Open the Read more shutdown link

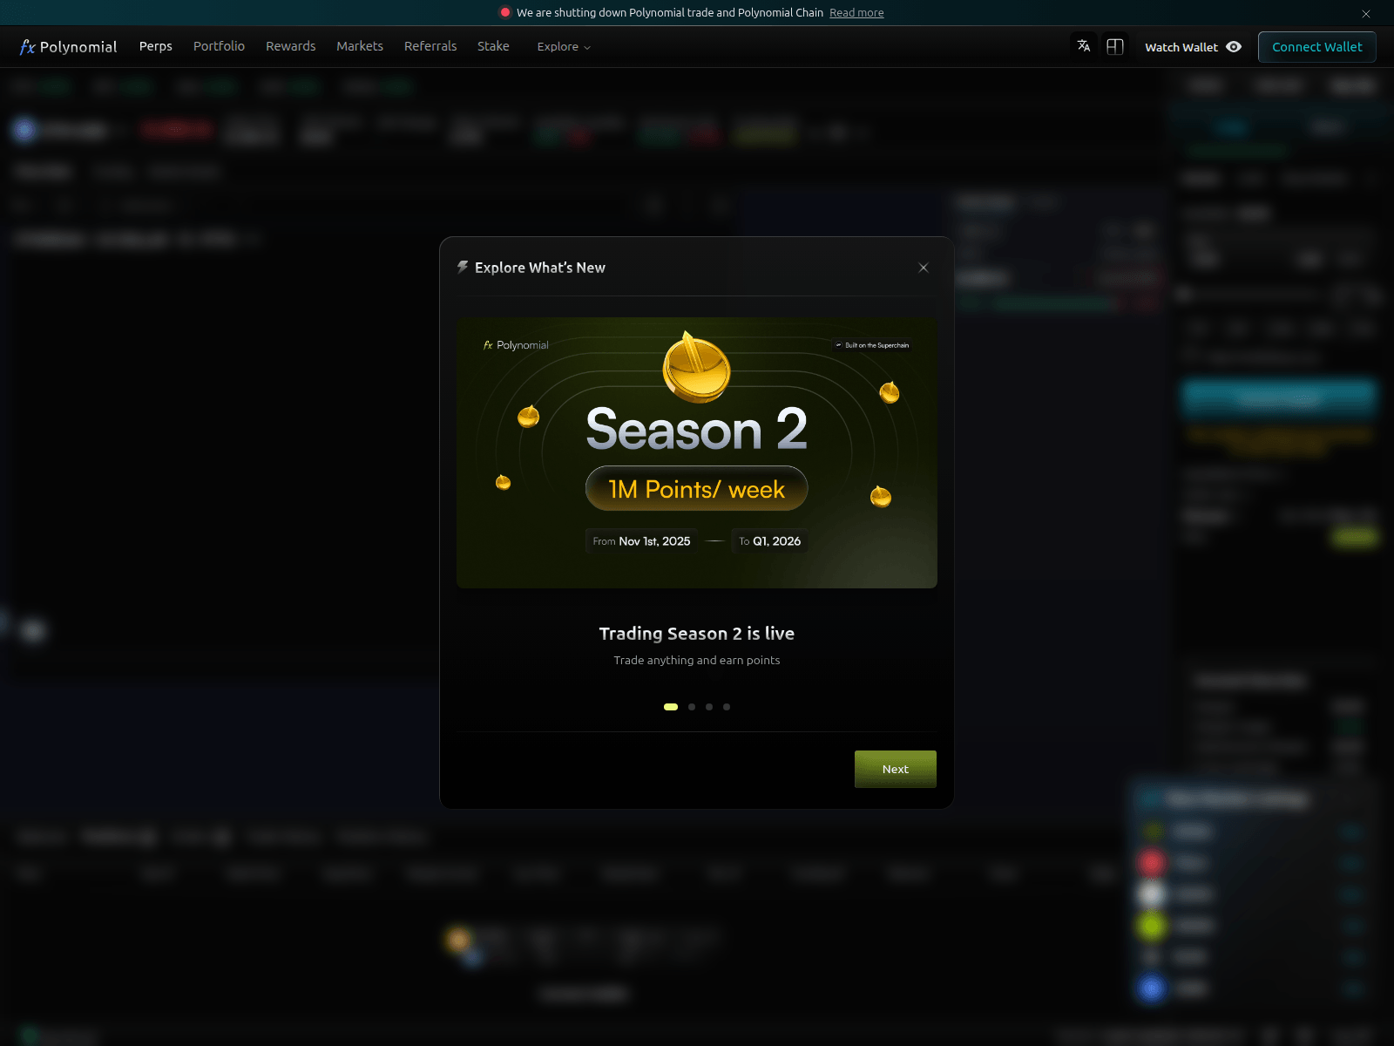point(856,13)
